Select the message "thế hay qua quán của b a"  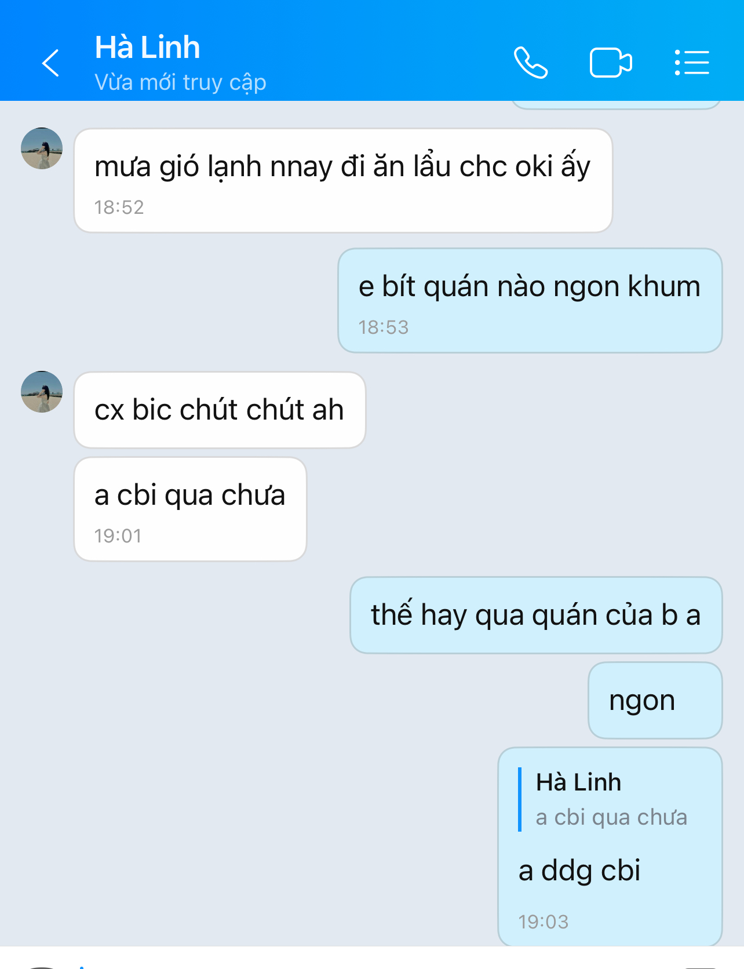pyautogui.click(x=536, y=615)
